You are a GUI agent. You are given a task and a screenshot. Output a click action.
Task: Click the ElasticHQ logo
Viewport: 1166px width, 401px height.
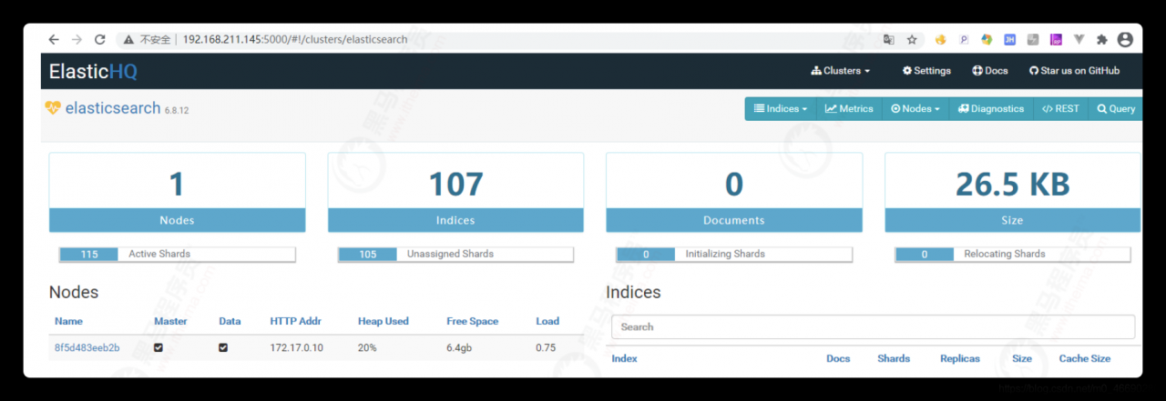(93, 71)
